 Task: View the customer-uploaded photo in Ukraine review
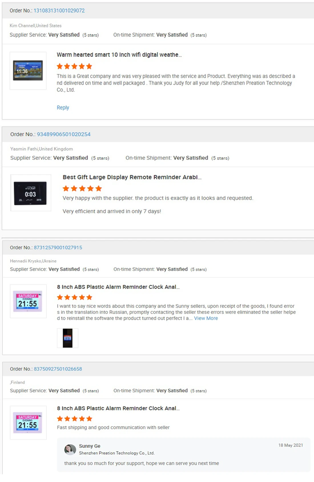68,338
